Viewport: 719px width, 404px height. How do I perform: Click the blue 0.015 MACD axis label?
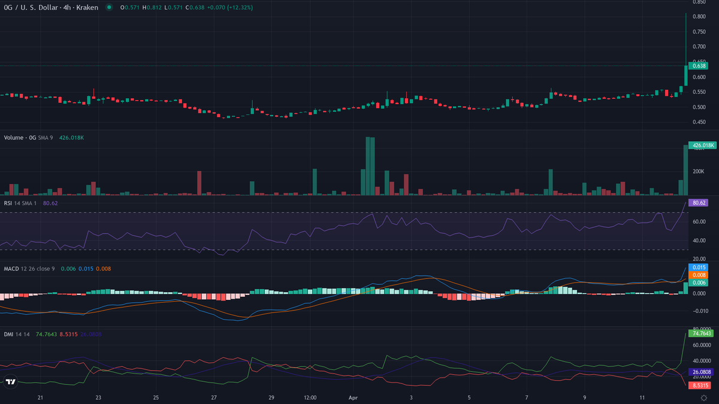click(699, 267)
